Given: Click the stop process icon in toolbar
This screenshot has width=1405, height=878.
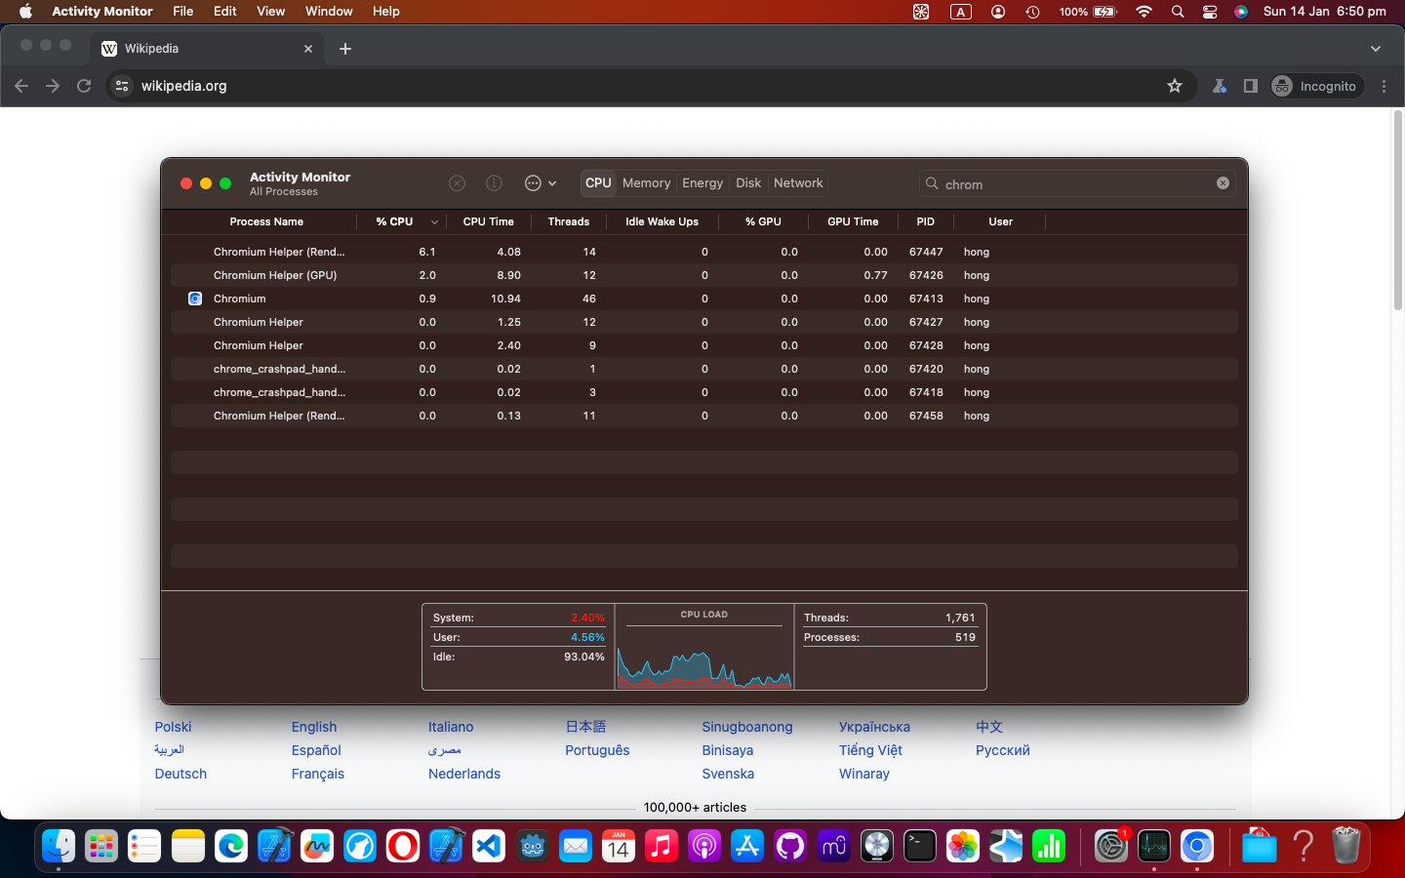Looking at the screenshot, I should [x=457, y=182].
